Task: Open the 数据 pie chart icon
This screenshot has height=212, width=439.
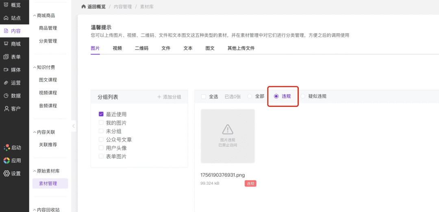Action: pos(6,96)
